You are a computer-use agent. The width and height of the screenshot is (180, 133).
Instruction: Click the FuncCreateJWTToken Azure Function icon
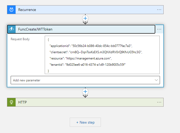[11, 29]
